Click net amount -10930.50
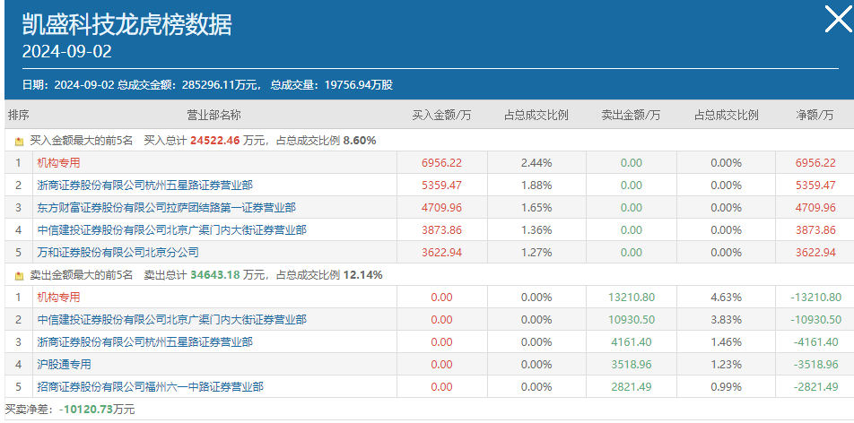The image size is (854, 423). [815, 320]
